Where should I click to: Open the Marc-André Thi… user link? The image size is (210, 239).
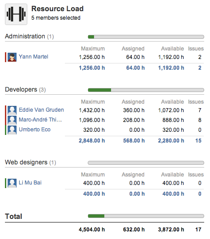tap(40, 120)
